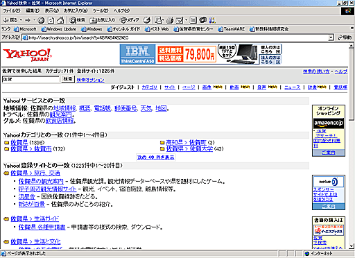355x258 pixels.
Task: Click the Windows logo throbber icon
Action: (347, 11)
